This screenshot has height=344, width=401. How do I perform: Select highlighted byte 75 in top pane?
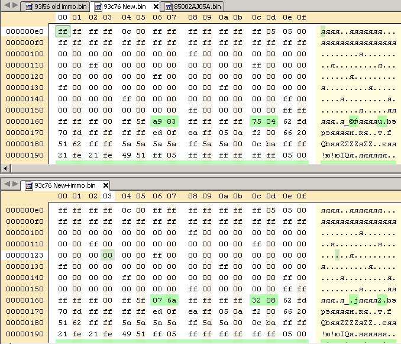pos(257,121)
